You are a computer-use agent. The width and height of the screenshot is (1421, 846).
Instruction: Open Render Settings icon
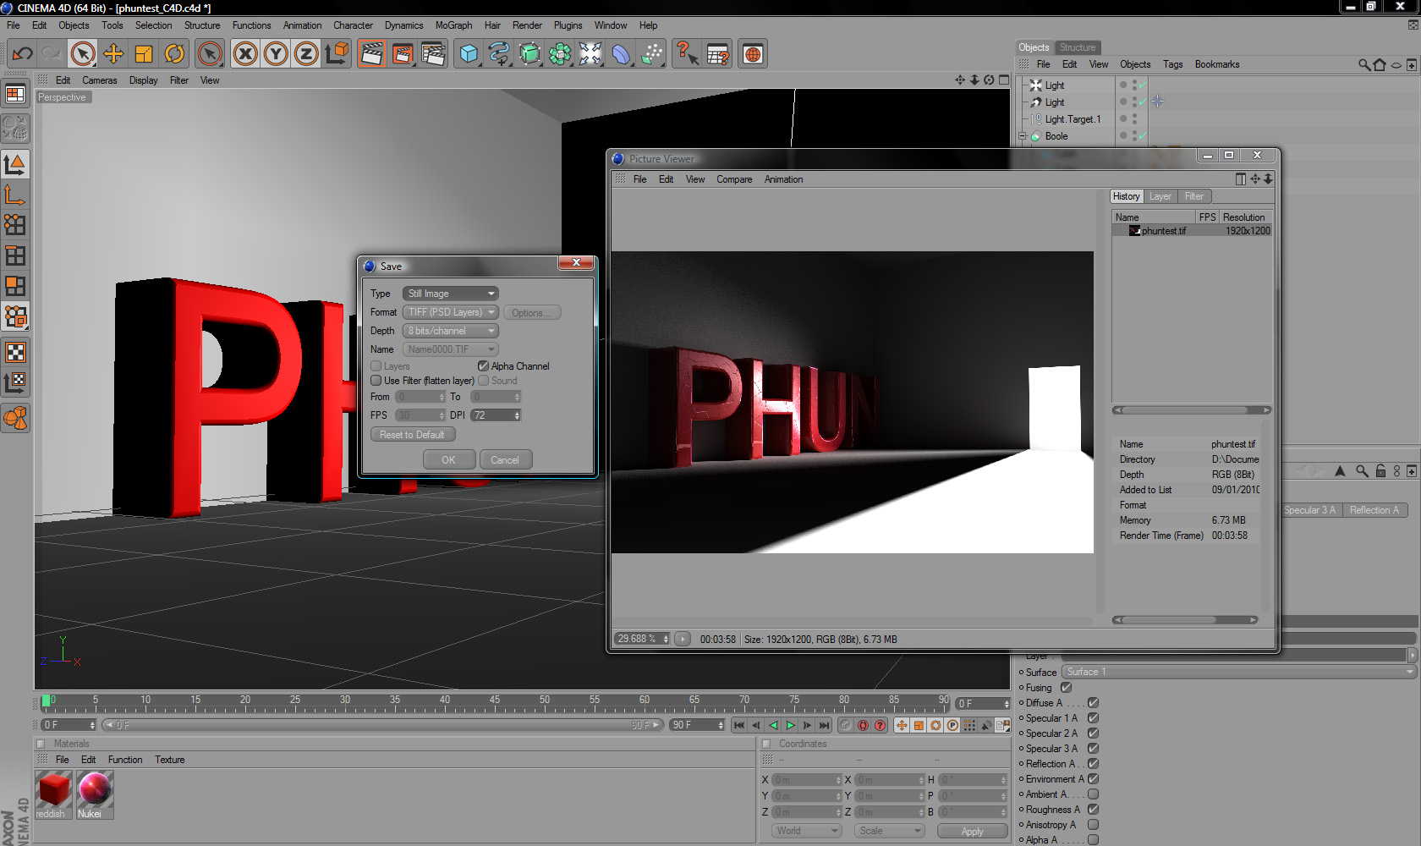tap(433, 54)
